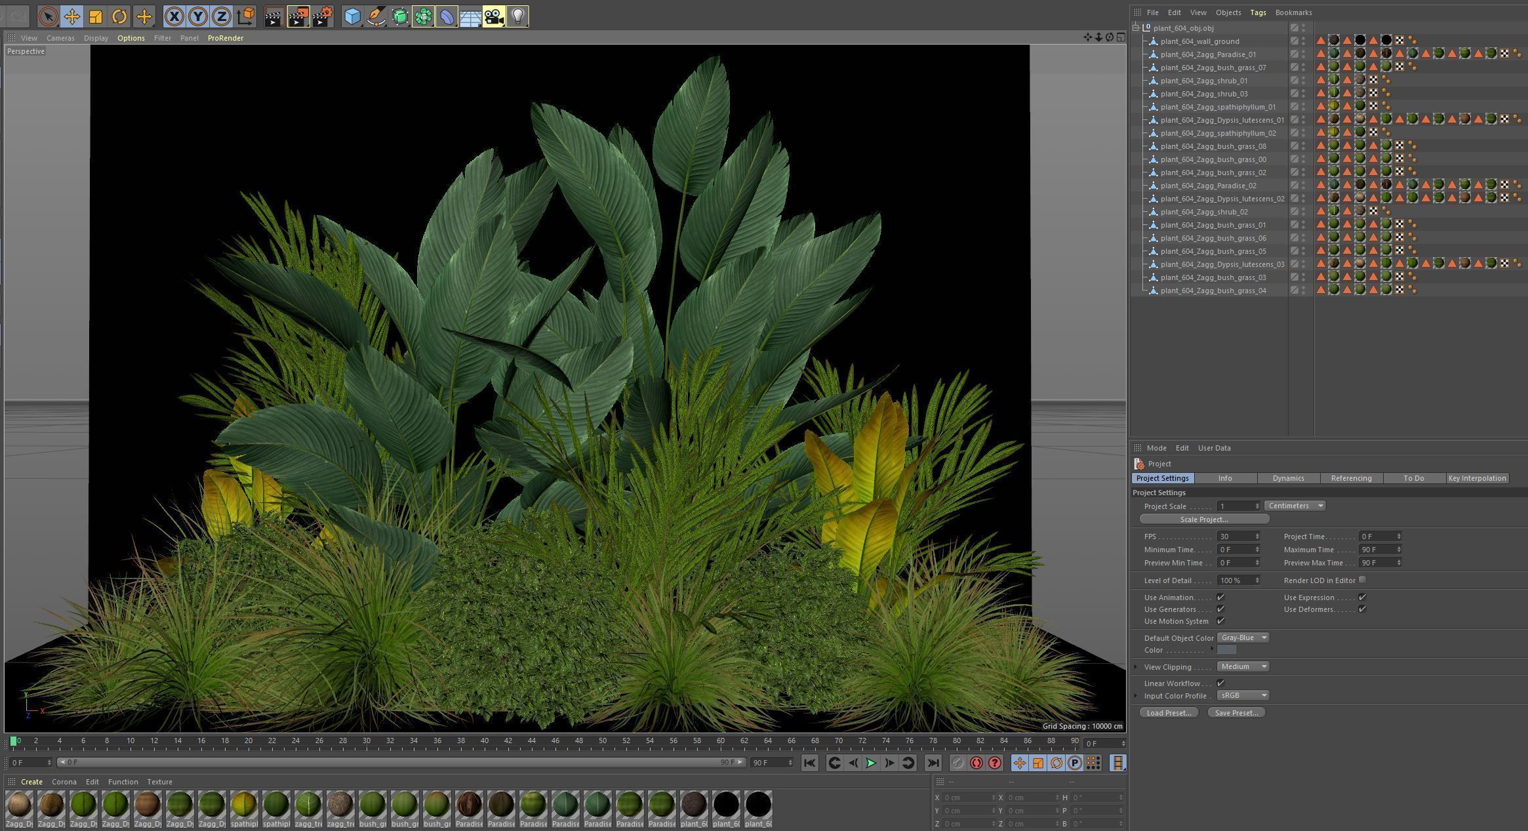
Task: Click the Deformer object icon
Action: pos(447,16)
